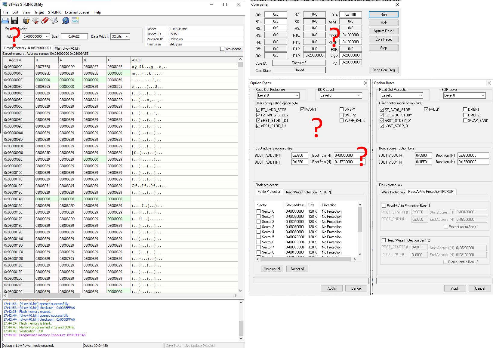Click Unselect all sectors button

click(272, 269)
